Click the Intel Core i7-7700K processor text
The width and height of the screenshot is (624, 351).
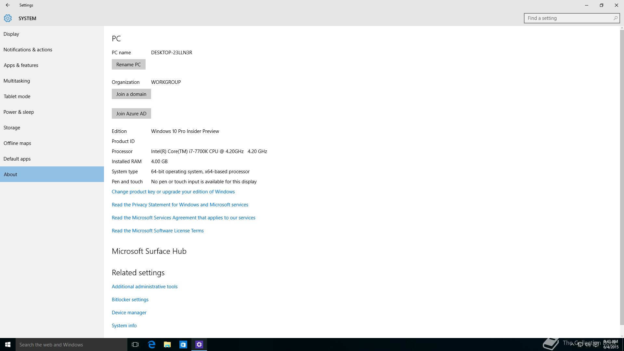[209, 151]
